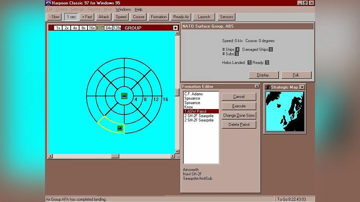Click the group map horizontal scrollbar thumb

[115, 156]
